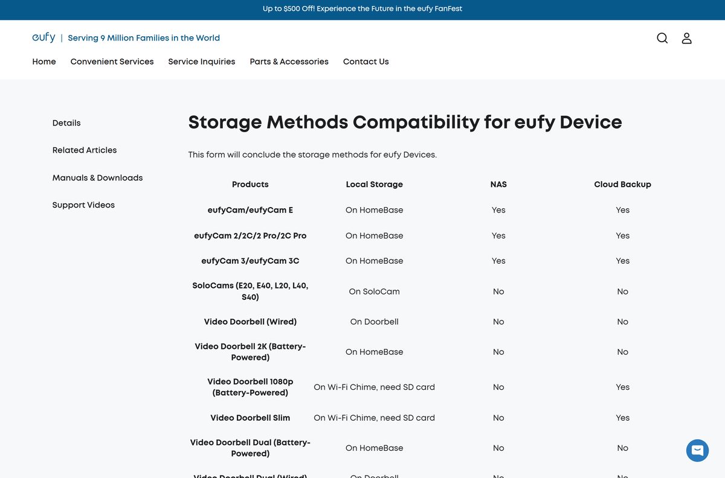The image size is (725, 478).
Task: Click 'Serving 9 Million Families' tagline
Action: coord(144,38)
